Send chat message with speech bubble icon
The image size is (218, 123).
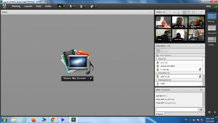coord(201,109)
